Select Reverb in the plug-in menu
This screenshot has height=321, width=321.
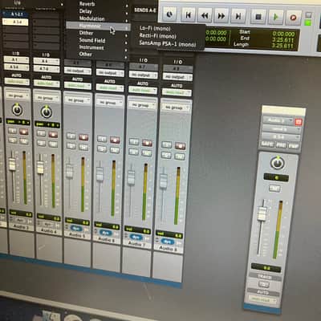coord(87,4)
